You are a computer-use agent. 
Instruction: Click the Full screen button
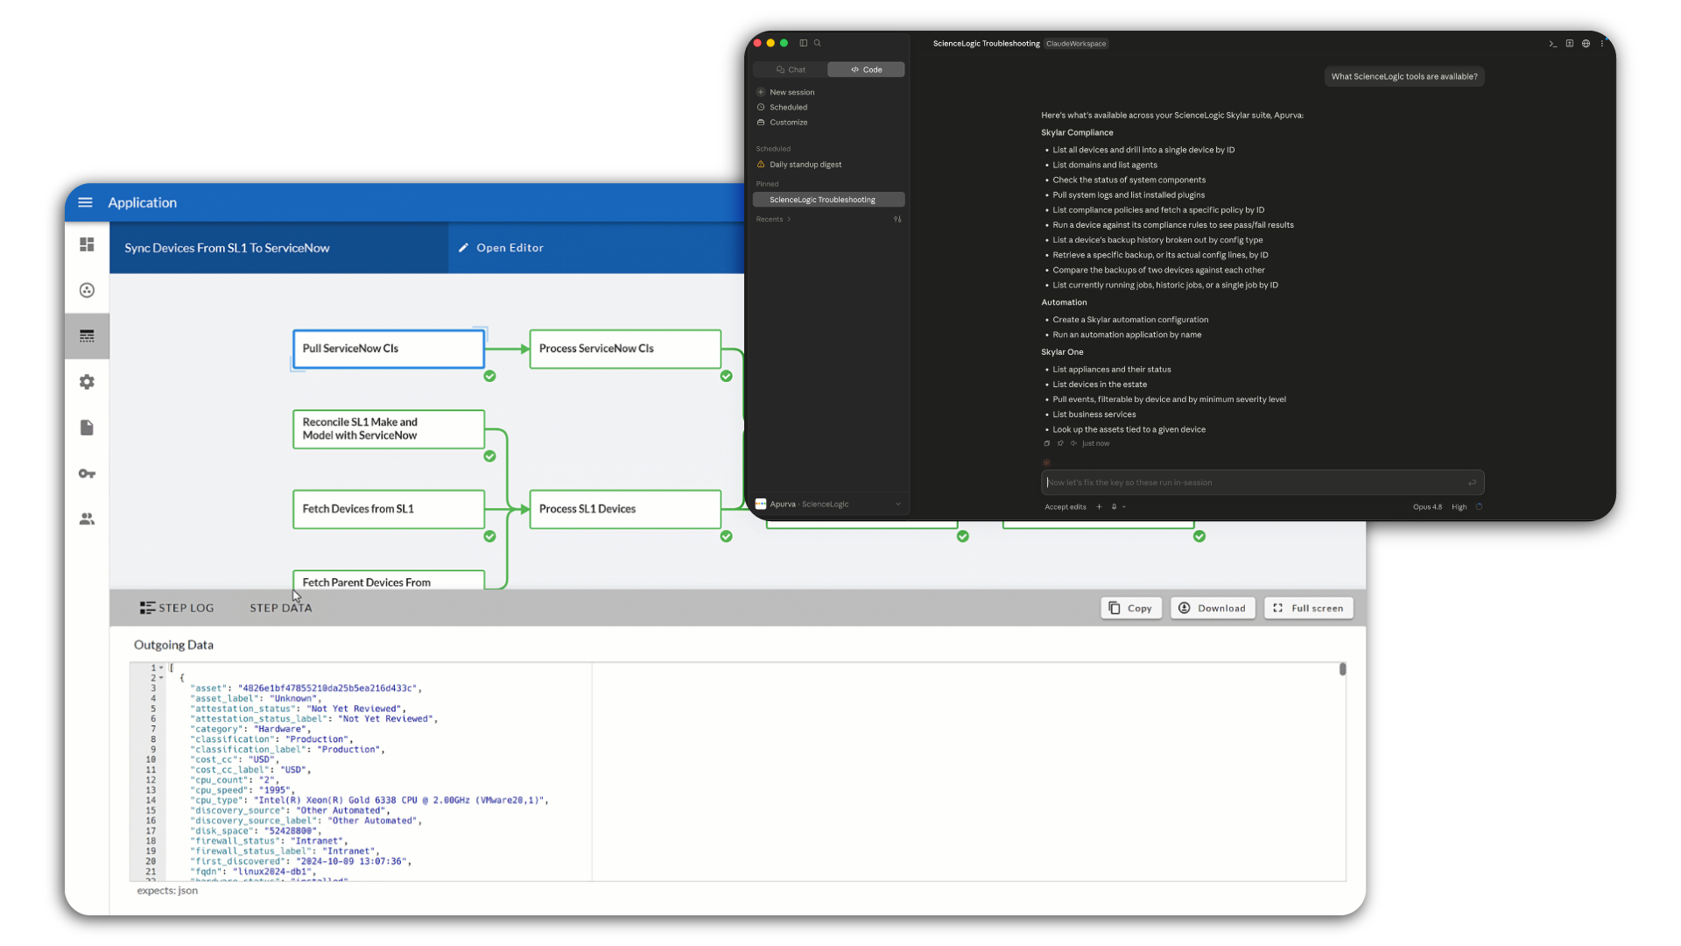tap(1309, 608)
